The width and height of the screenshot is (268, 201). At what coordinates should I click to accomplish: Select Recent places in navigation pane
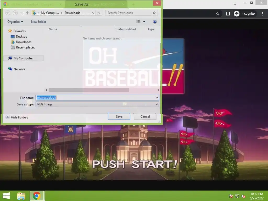point(23,48)
